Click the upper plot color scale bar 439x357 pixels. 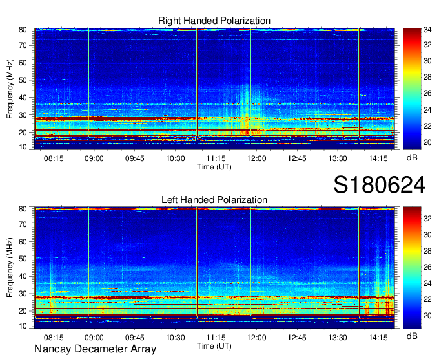pos(412,89)
